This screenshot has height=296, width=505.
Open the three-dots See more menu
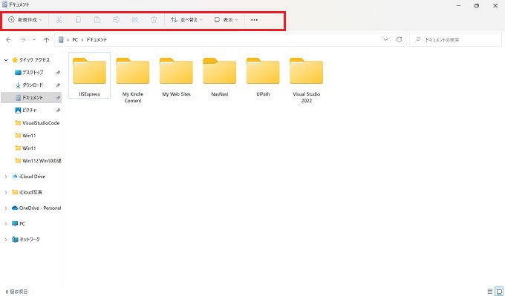254,20
